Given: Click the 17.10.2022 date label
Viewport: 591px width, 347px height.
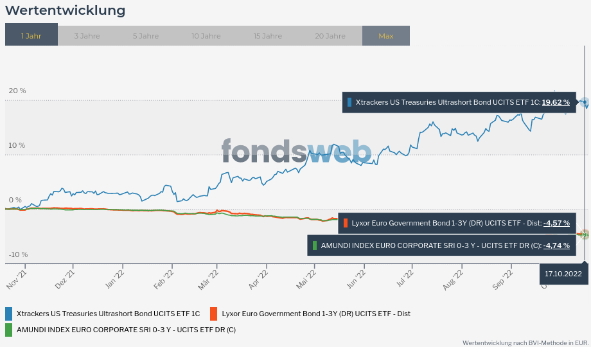Looking at the screenshot, I should [x=563, y=274].
